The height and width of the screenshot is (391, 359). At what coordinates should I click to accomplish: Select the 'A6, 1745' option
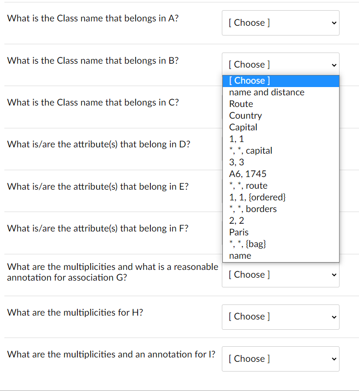coord(247,174)
